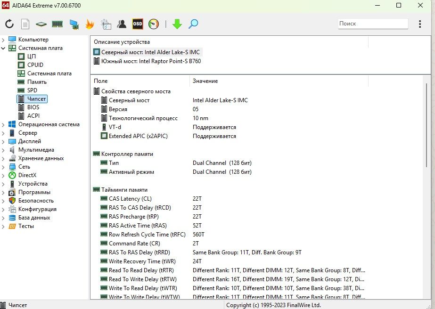Click the 560T value cell
Viewport: 435px width, 309px height.
(198, 235)
